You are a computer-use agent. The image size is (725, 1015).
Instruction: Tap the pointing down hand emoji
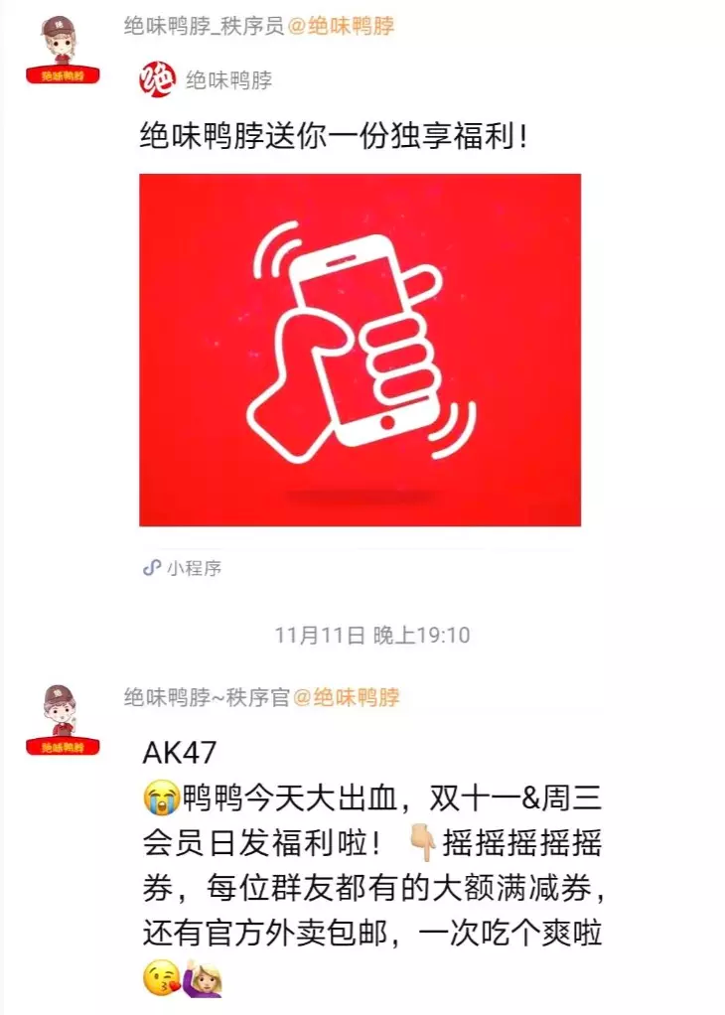point(422,843)
